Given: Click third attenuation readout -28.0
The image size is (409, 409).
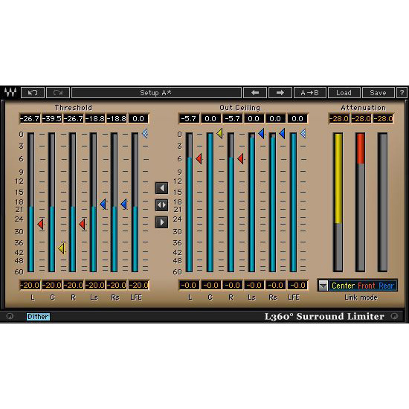Looking at the screenshot, I should click(383, 119).
